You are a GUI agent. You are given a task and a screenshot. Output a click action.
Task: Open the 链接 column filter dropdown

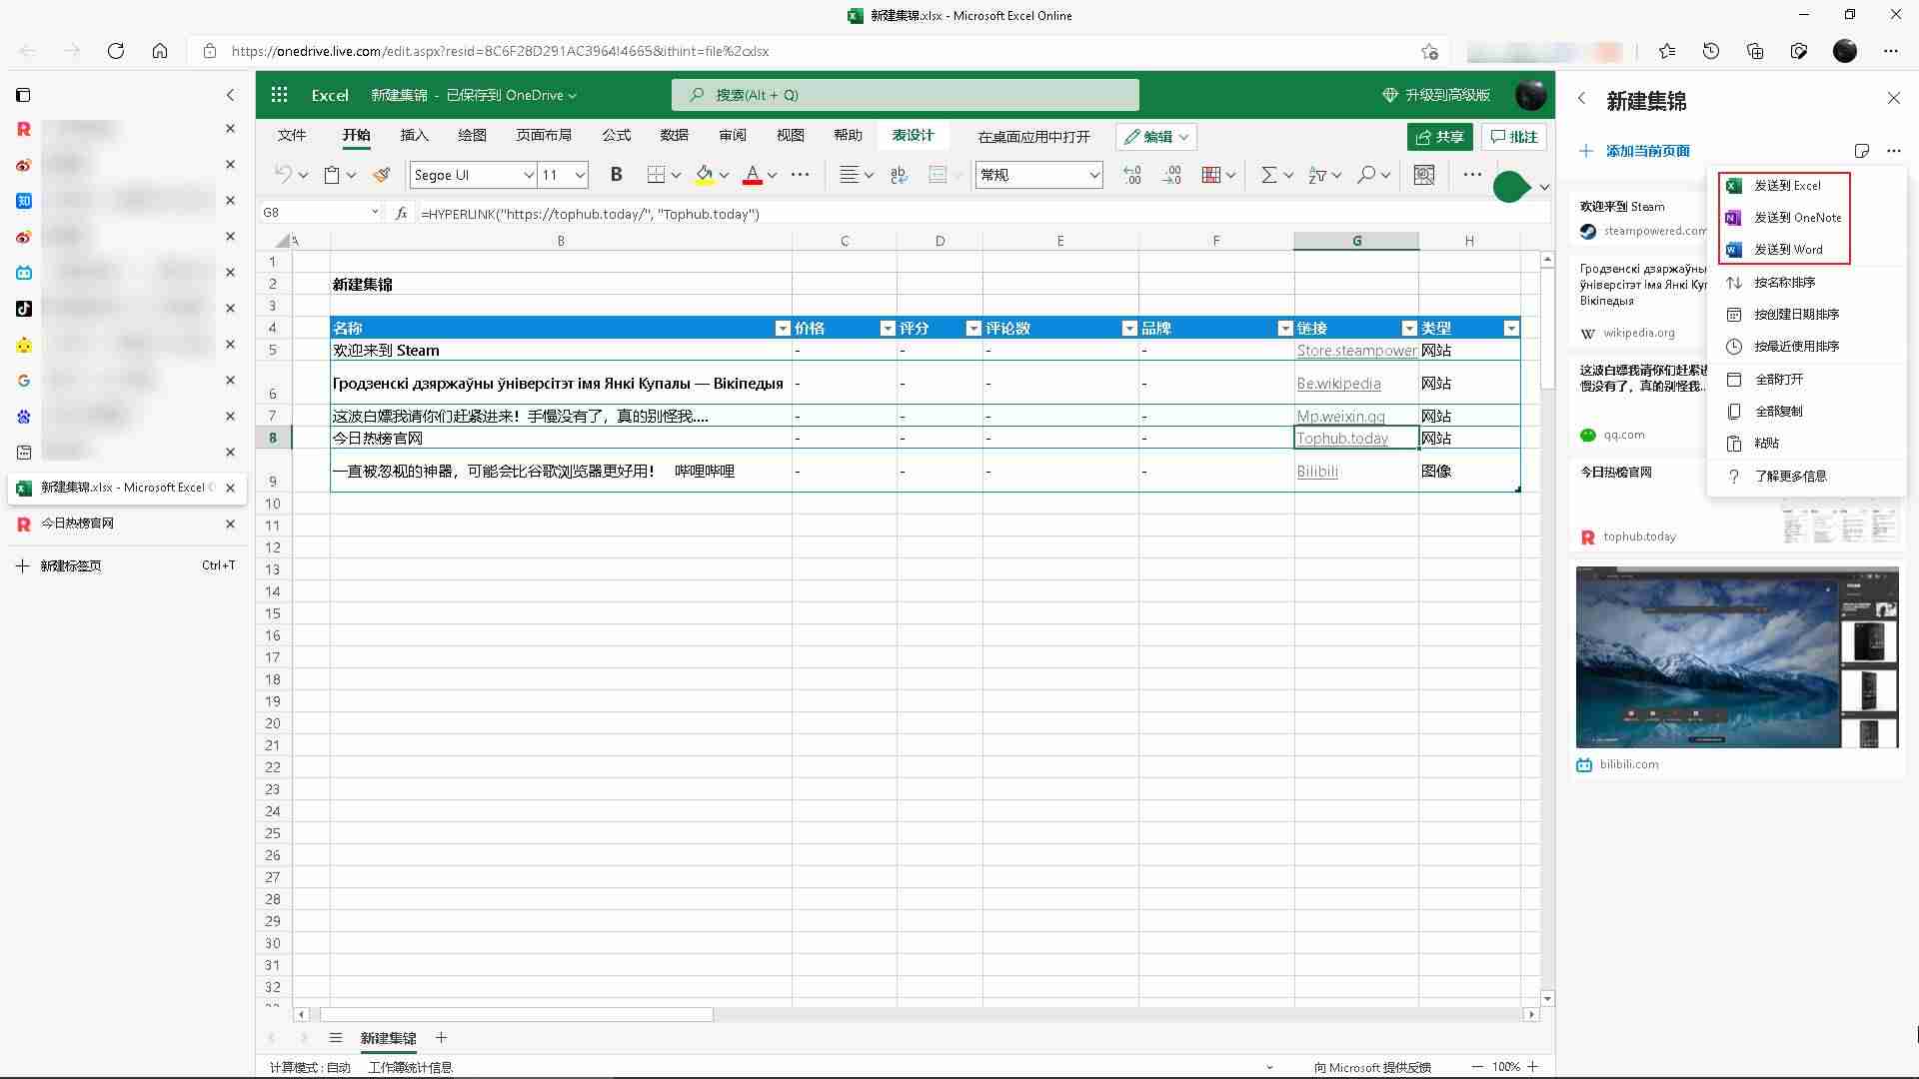pyautogui.click(x=1408, y=329)
